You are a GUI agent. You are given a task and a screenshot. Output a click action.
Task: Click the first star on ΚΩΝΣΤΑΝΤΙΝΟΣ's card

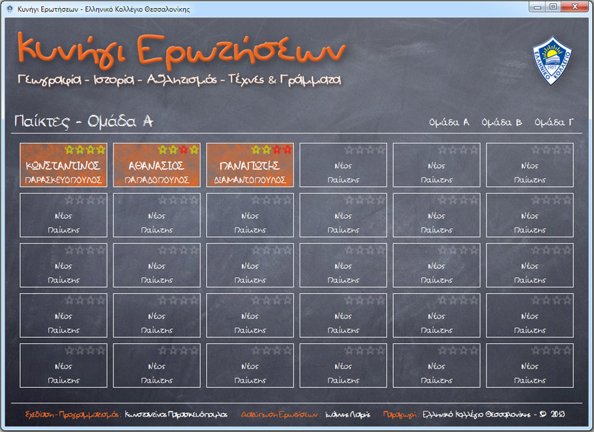click(70, 150)
